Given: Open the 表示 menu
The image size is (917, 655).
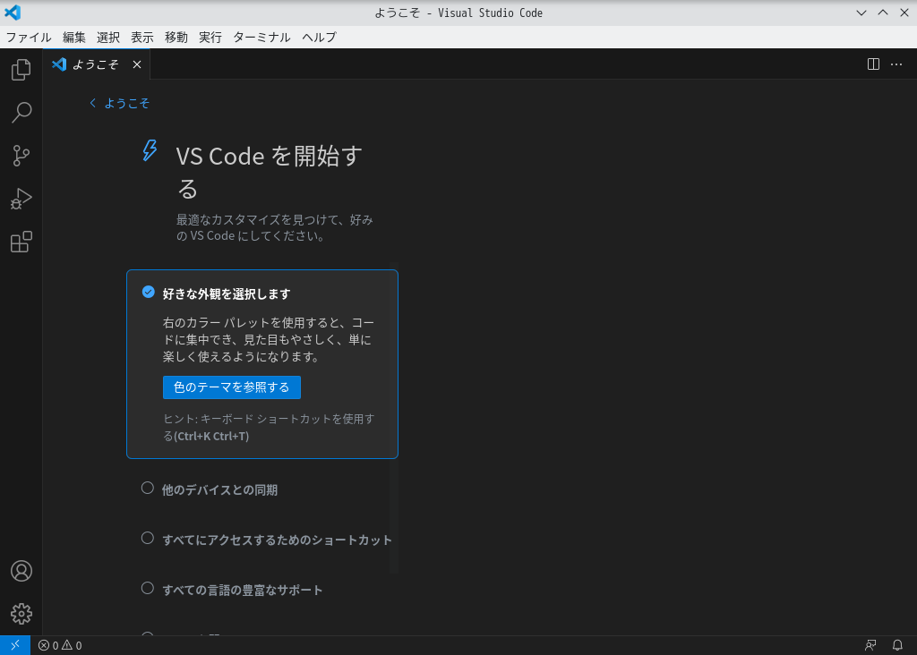Looking at the screenshot, I should point(142,38).
